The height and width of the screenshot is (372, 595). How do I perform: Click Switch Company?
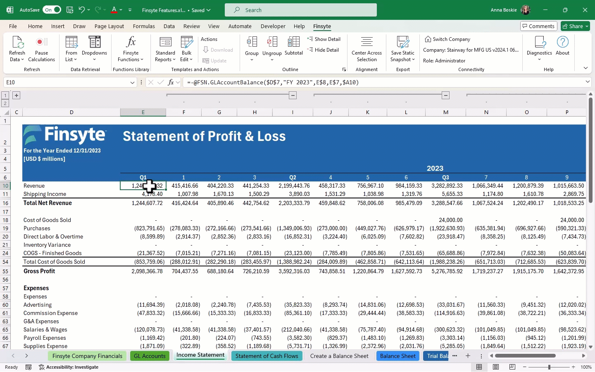point(447,39)
